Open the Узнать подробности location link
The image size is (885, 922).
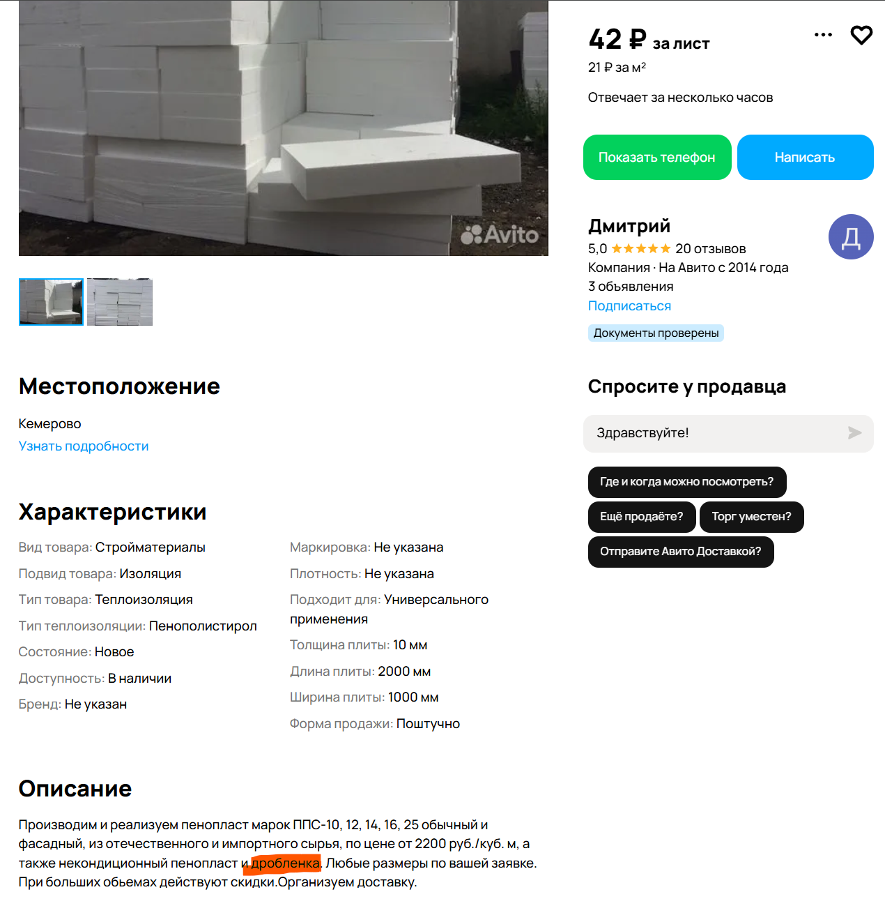tap(84, 446)
